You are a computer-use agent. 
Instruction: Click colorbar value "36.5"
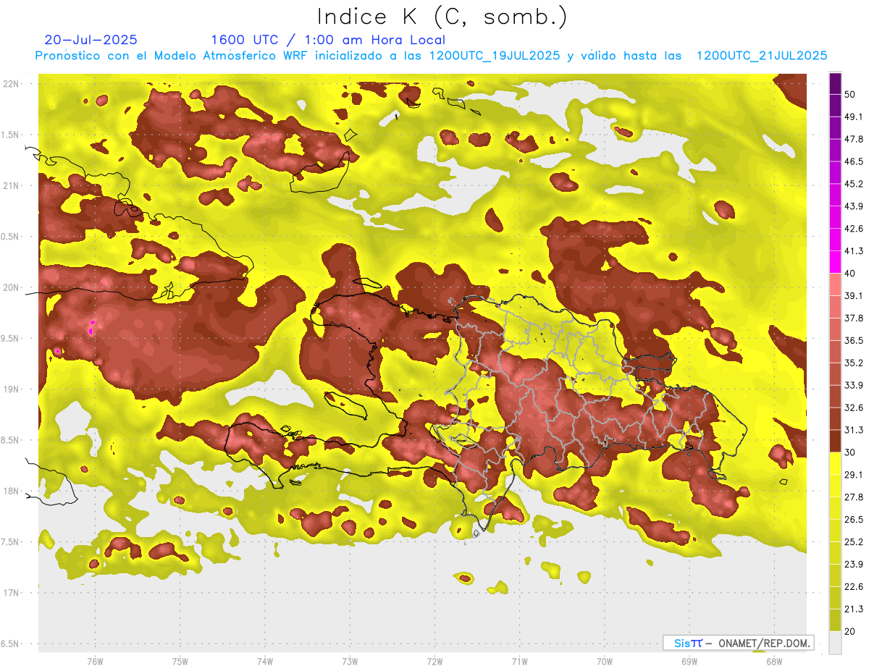point(854,340)
